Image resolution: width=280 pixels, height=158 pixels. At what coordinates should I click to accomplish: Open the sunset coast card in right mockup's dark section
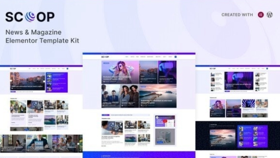(222, 138)
